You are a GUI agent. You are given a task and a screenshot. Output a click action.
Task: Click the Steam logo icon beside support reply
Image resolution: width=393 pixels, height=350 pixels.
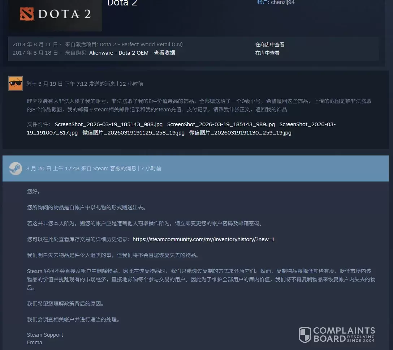coord(16,168)
